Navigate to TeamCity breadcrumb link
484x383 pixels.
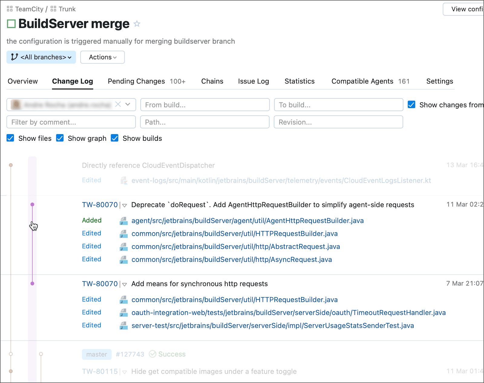click(x=29, y=9)
